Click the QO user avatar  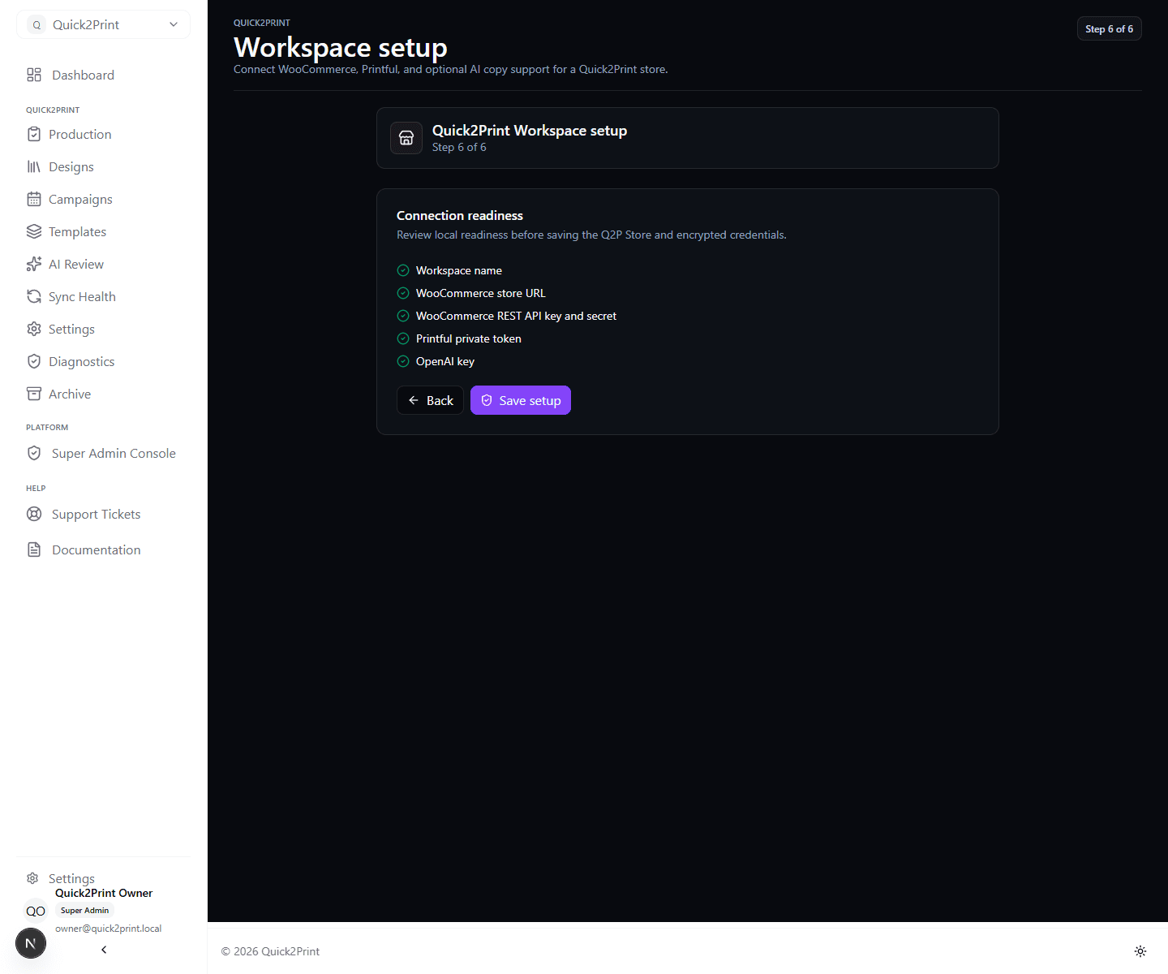click(x=36, y=911)
